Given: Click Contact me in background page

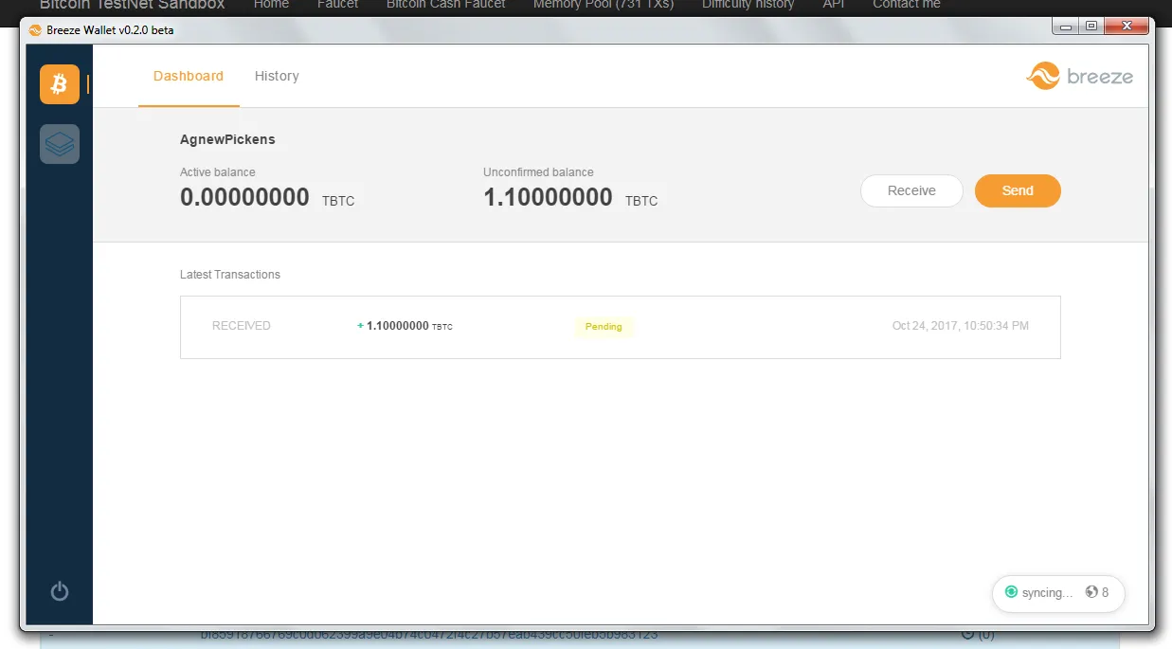Looking at the screenshot, I should [907, 5].
